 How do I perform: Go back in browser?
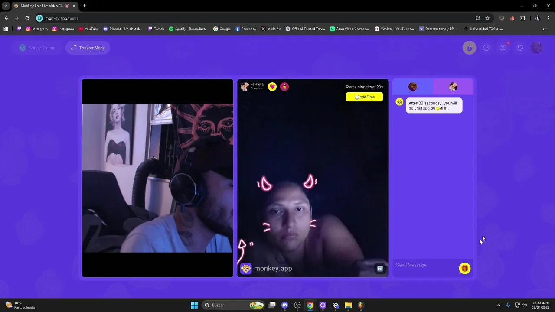6,18
